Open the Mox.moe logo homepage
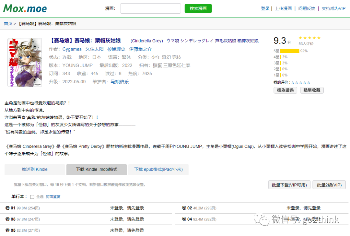Viewport: 350px width, 236px height. click(25, 8)
